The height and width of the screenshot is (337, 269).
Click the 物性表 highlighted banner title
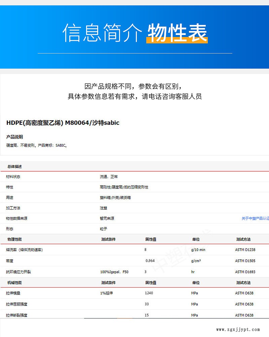click(x=177, y=33)
